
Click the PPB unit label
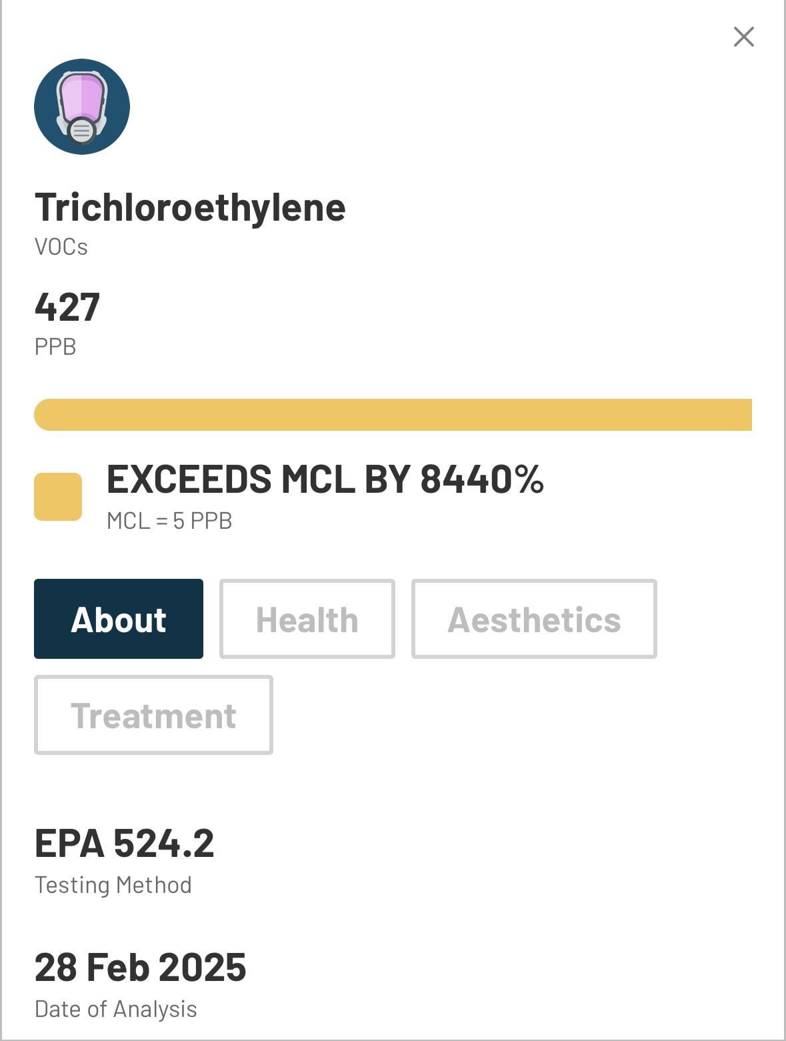click(55, 347)
